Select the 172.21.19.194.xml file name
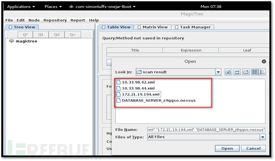 coord(140,94)
